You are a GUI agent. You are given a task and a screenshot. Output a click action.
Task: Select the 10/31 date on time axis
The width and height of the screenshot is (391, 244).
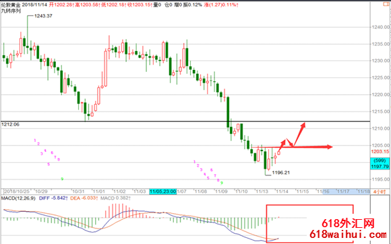(x=78, y=192)
